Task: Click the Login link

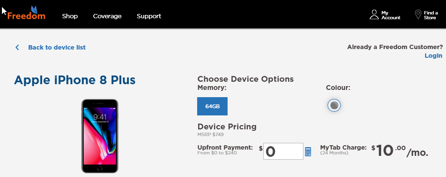Action: tap(433, 55)
